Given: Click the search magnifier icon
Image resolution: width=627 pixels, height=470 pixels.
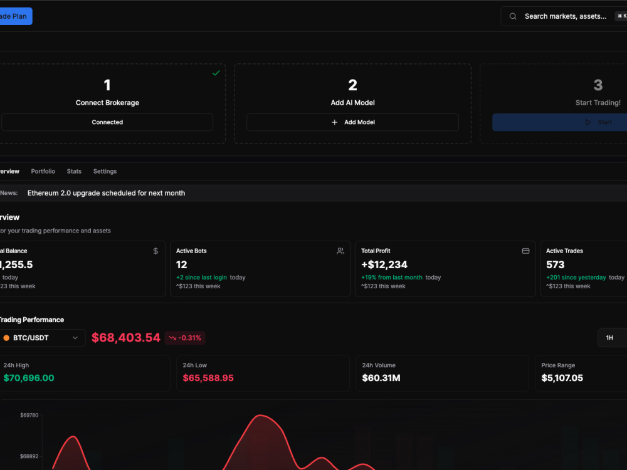Looking at the screenshot, I should coord(513,16).
